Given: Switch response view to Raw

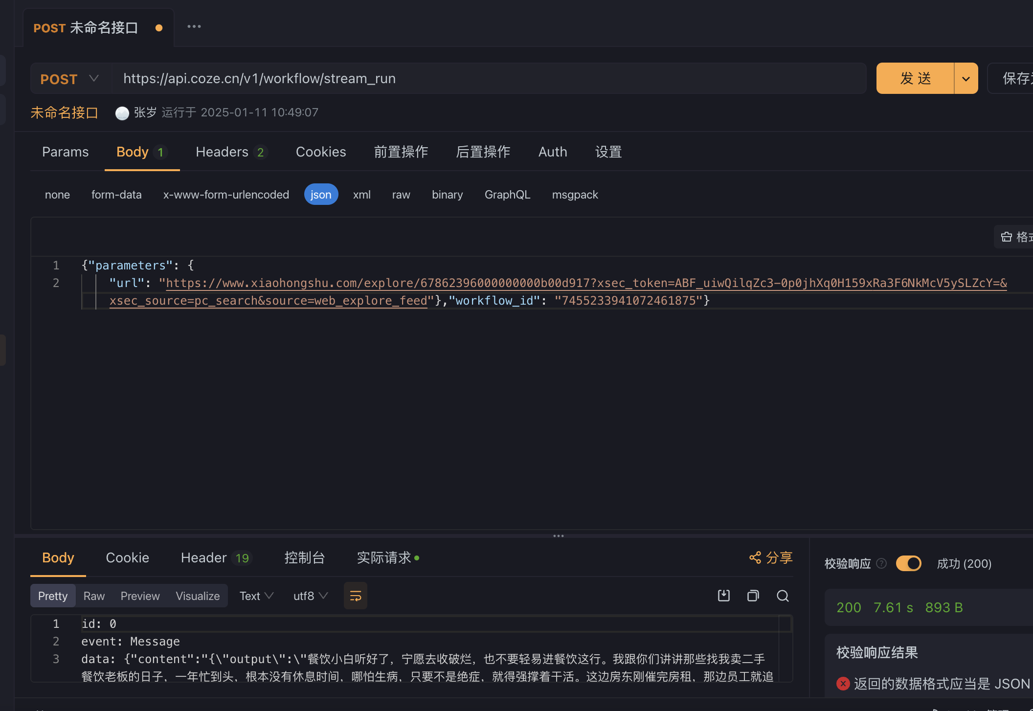Looking at the screenshot, I should click(x=94, y=596).
